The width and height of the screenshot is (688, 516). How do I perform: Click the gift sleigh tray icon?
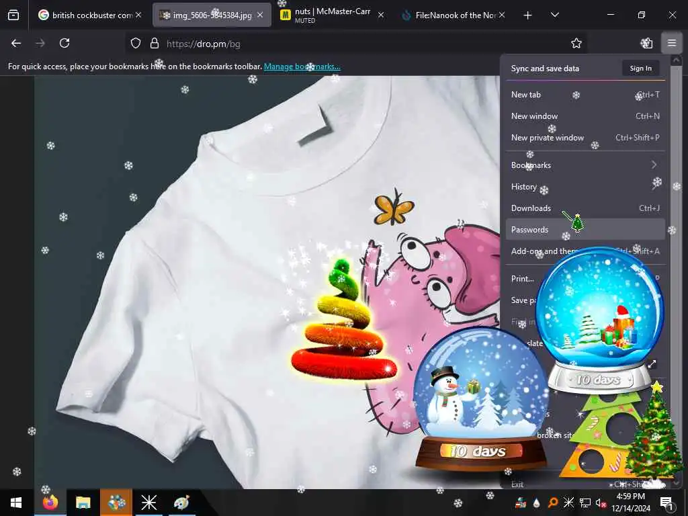[521, 503]
